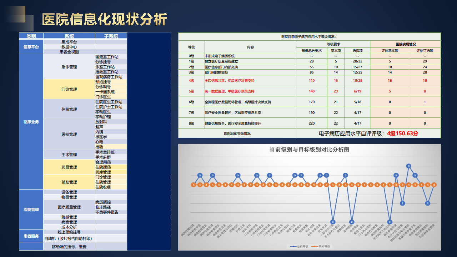Click the red 统一数据管理，中级医疗决策支持 cell
This screenshot has width=457, height=257.
pyautogui.click(x=250, y=91)
